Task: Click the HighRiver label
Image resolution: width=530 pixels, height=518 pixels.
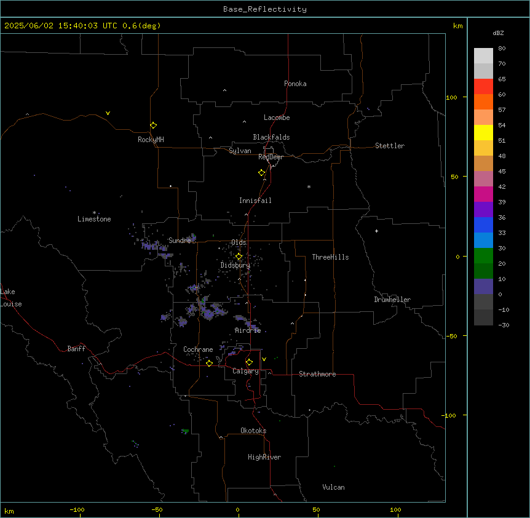Action: point(264,457)
